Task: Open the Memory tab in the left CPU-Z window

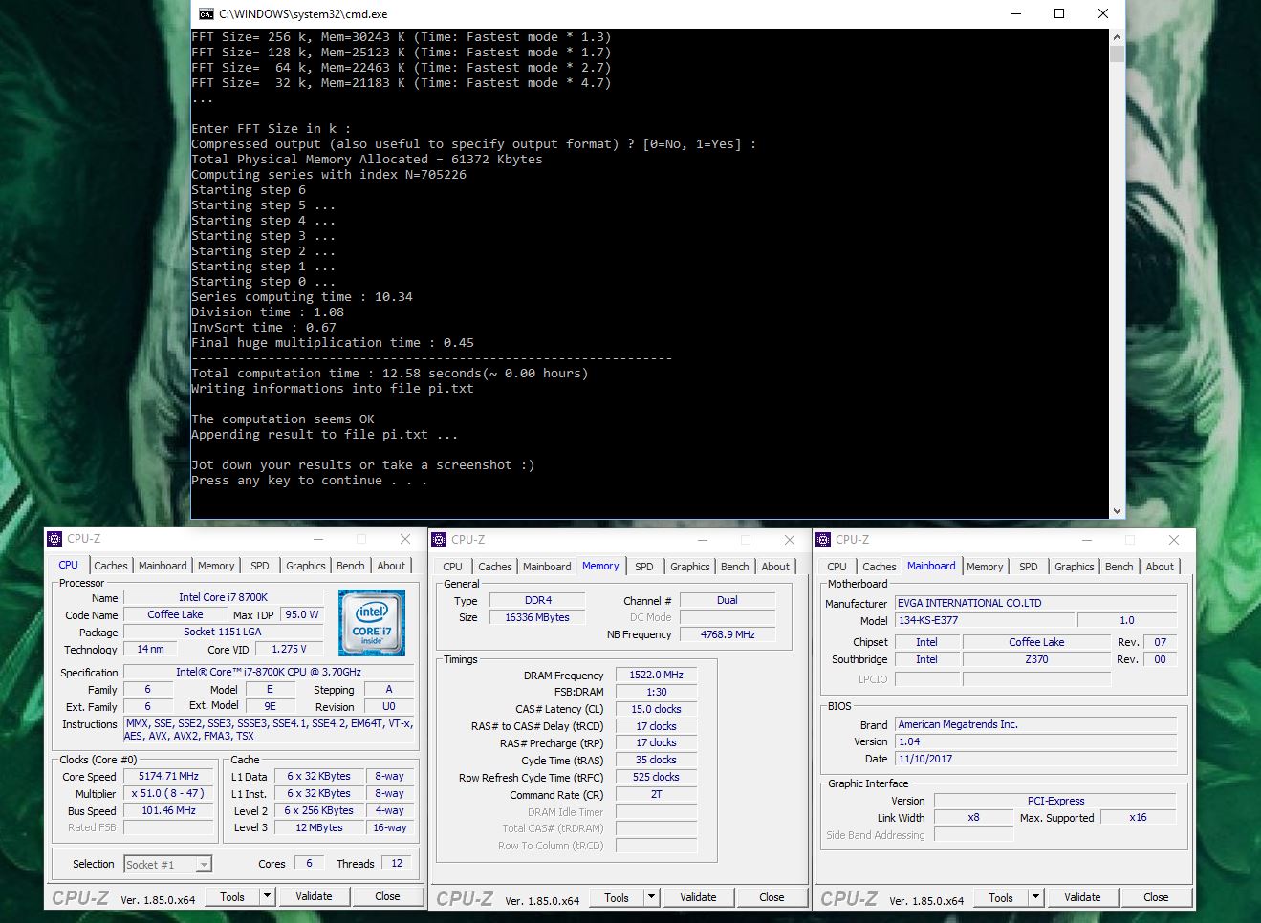Action: [x=216, y=566]
